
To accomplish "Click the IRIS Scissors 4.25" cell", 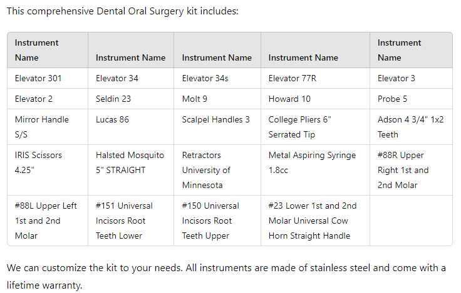I will point(38,162).
